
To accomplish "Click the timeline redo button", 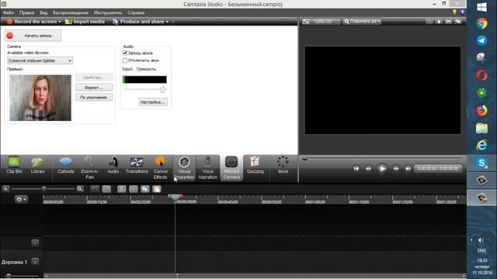I will coord(106,189).
